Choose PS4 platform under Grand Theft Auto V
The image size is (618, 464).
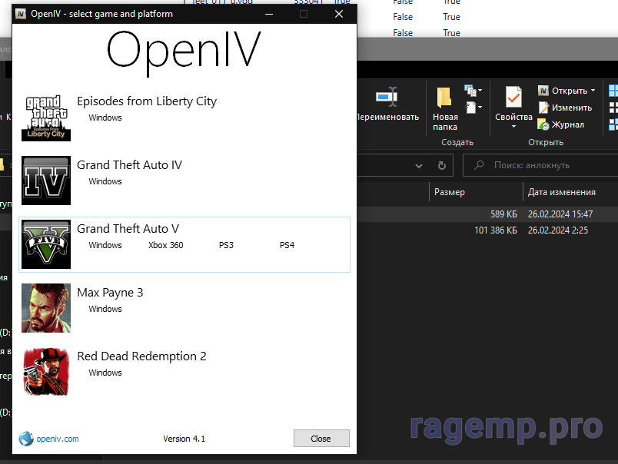pos(287,246)
